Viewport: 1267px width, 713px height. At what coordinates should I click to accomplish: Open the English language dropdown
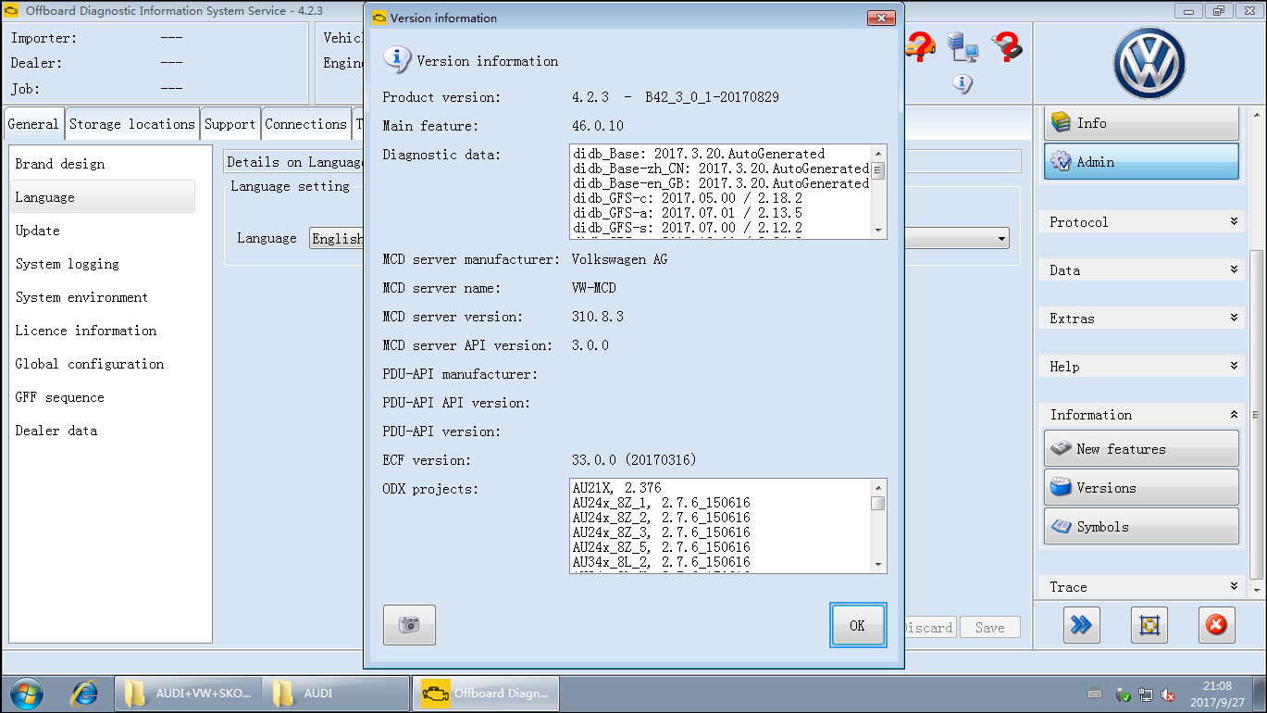[x=335, y=238]
